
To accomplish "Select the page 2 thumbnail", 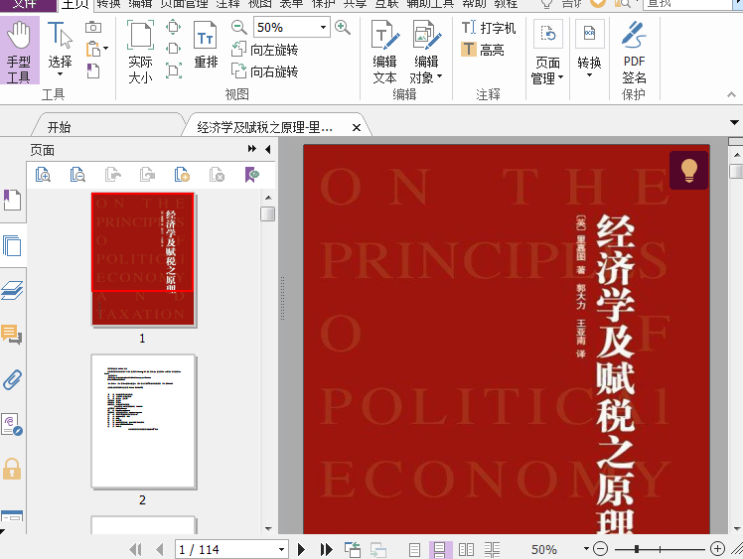I will 144,422.
